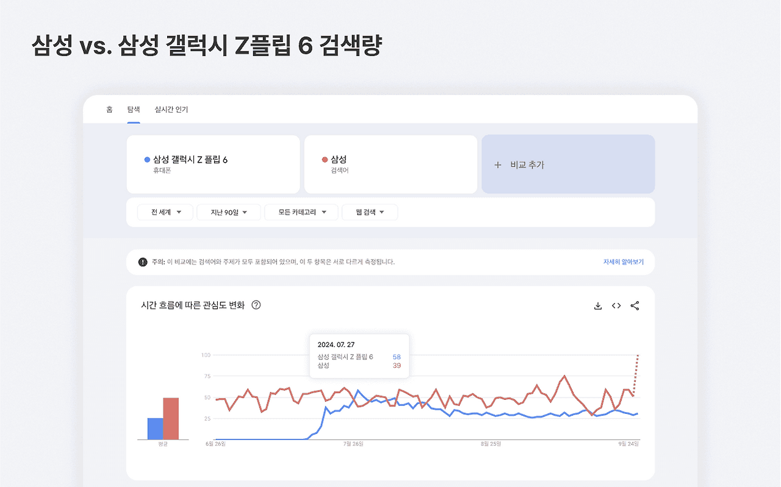Click the 자세히 알아보기 link
The image size is (781, 487).
(624, 262)
